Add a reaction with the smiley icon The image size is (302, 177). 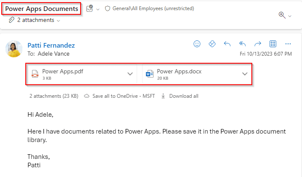(197, 44)
